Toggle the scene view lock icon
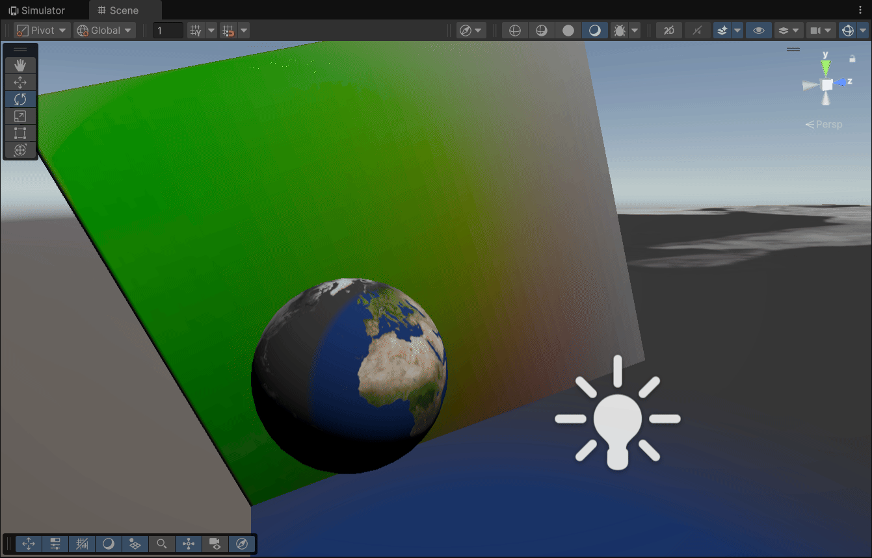The height and width of the screenshot is (558, 872). [x=852, y=58]
